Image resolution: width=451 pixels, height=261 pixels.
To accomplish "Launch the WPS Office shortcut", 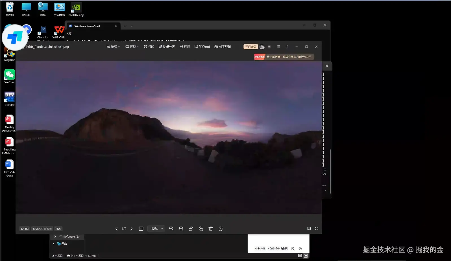I will pyautogui.click(x=59, y=32).
